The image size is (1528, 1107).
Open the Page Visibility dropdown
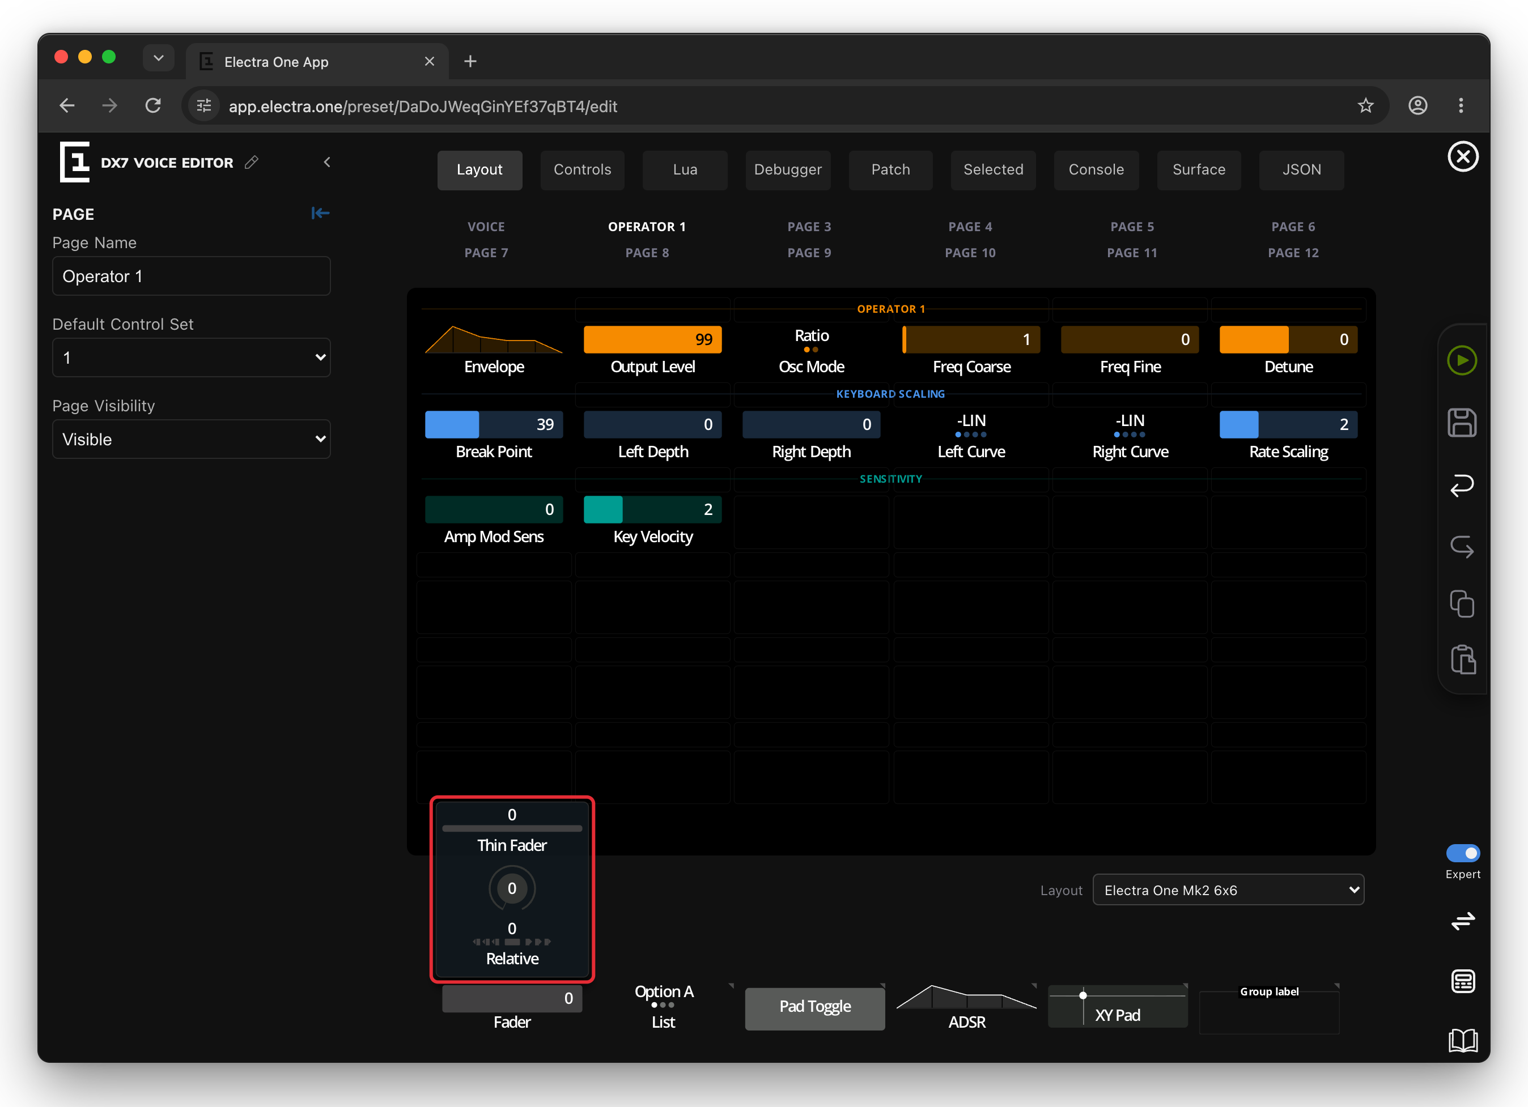pyautogui.click(x=192, y=439)
